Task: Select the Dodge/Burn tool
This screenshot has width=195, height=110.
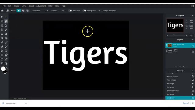Action: (x=2, y=38)
